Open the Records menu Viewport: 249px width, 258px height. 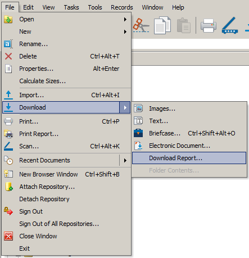point(122,7)
